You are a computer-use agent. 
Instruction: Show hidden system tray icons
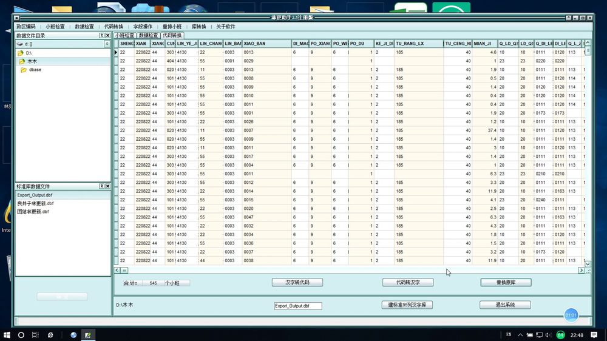click(520, 335)
